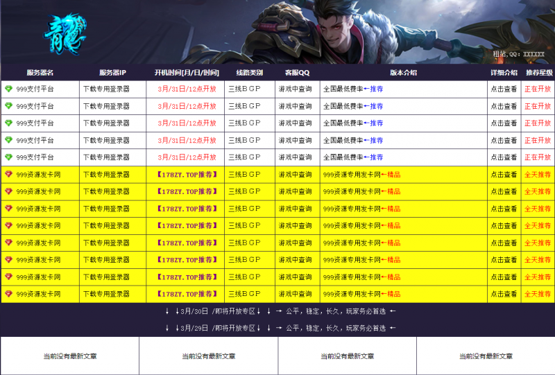Open the last 999支付平台 server link
Viewport: 555px width, 375px height.
pos(35,157)
